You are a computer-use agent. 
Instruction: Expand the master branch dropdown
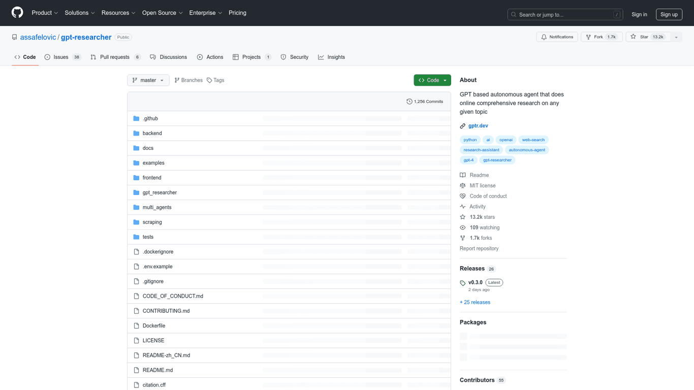[148, 80]
